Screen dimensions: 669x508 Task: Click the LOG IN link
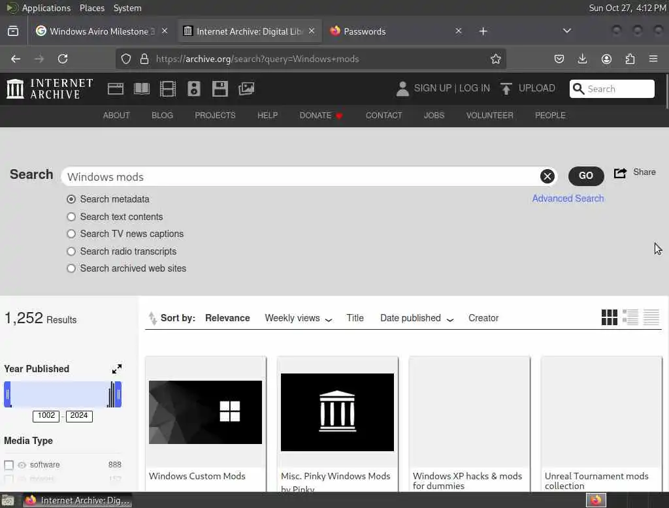click(x=474, y=88)
